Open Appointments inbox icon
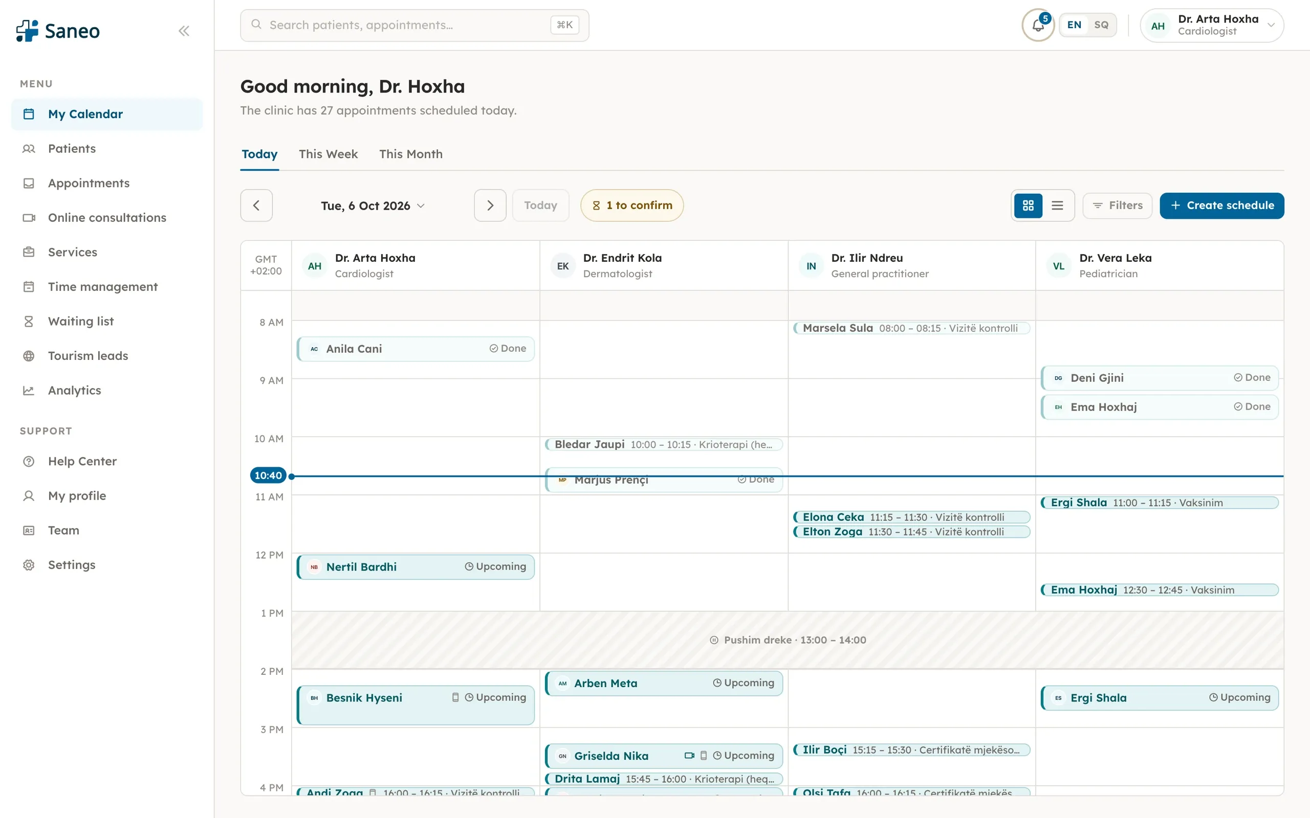 pos(29,184)
